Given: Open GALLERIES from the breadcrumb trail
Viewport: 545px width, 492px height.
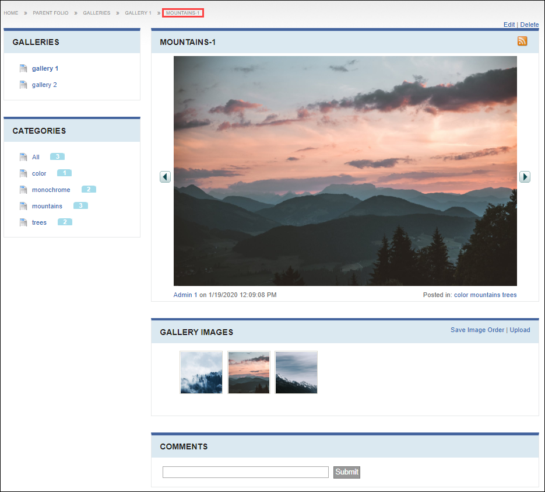Looking at the screenshot, I should [96, 12].
